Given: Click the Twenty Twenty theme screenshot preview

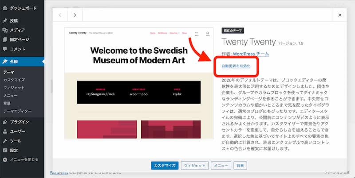Looking at the screenshot, I should (139, 83).
